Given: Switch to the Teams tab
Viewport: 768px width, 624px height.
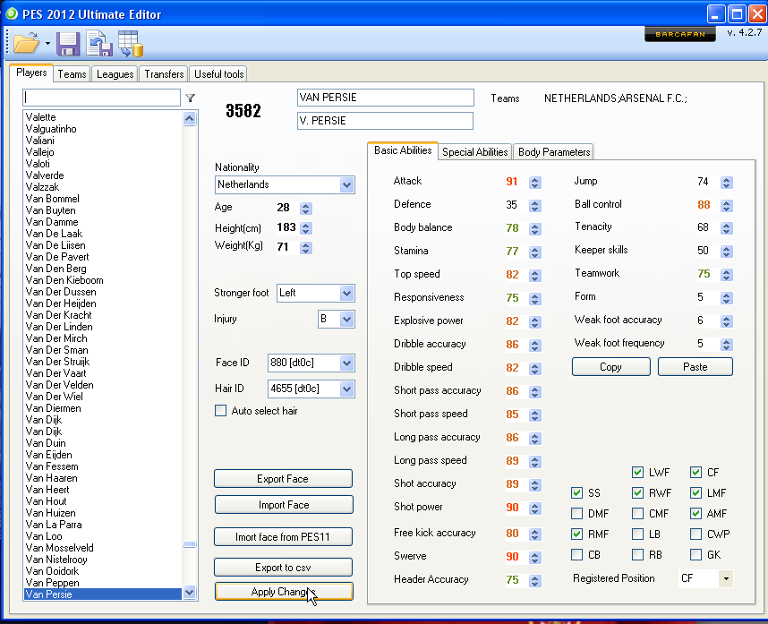Looking at the screenshot, I should 72,74.
